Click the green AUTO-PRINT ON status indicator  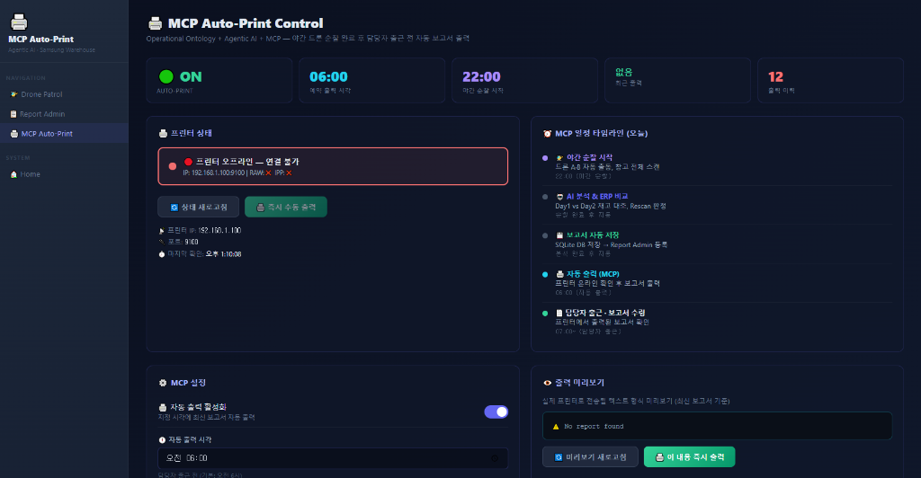coord(165,77)
